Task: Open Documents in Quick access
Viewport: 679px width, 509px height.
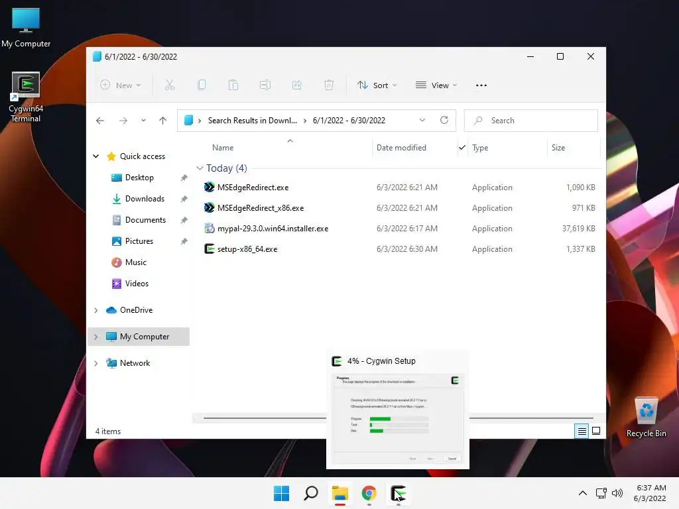Action: pos(145,220)
